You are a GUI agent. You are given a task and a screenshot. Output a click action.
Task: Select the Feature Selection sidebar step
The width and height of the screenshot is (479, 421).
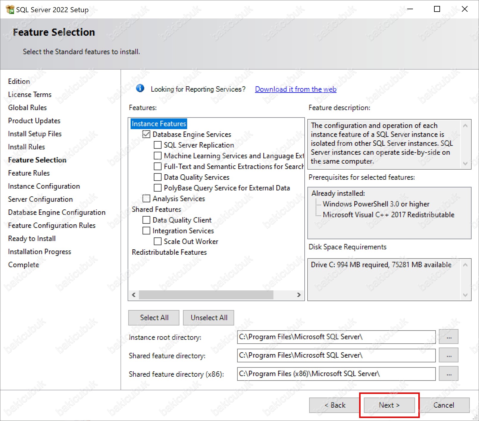(37, 160)
